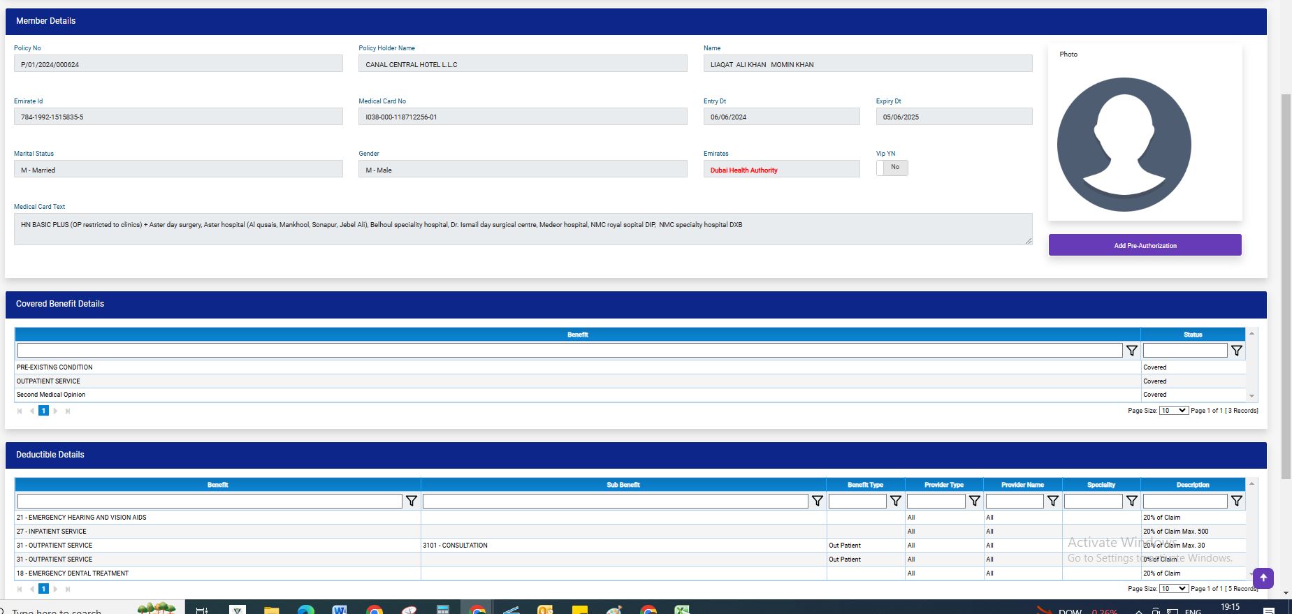1292x614 pixels.
Task: Click the Covered Benefit filter text box
Action: 569,351
